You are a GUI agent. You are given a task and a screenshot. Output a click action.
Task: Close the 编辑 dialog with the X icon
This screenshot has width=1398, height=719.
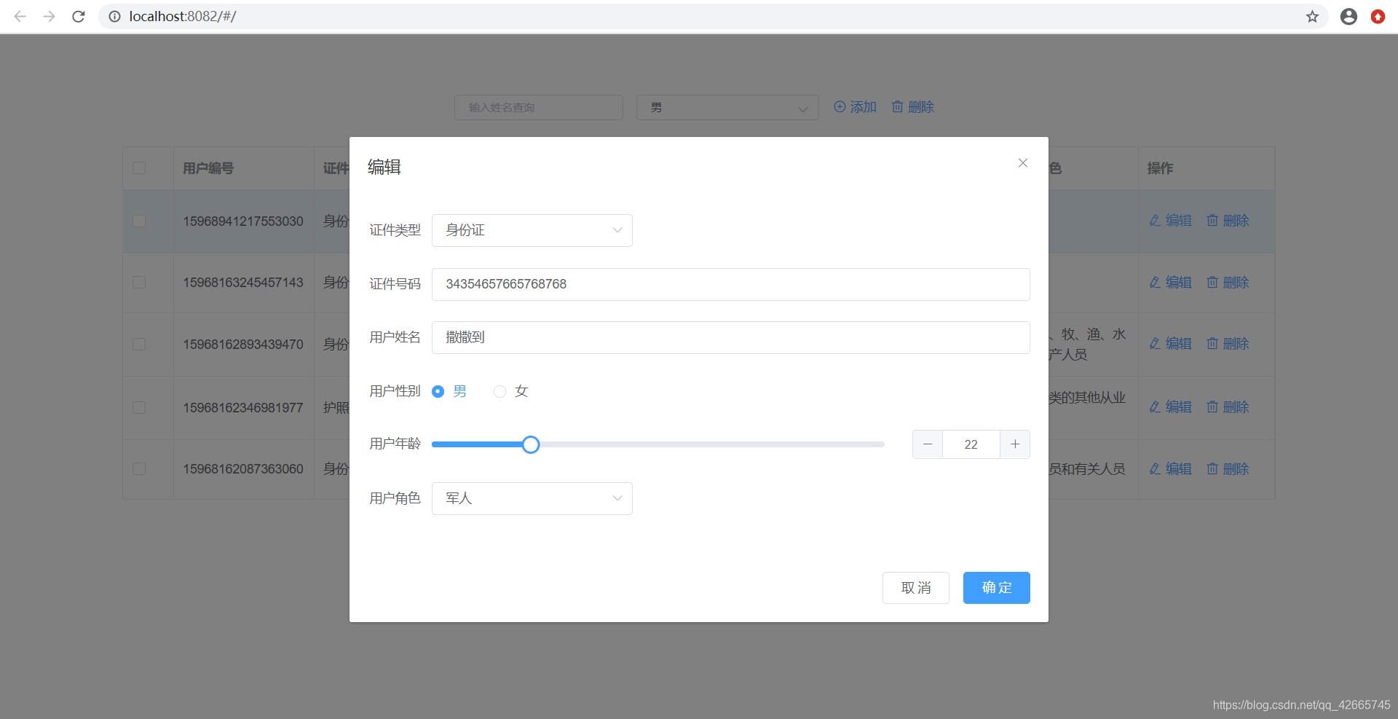pos(1022,163)
